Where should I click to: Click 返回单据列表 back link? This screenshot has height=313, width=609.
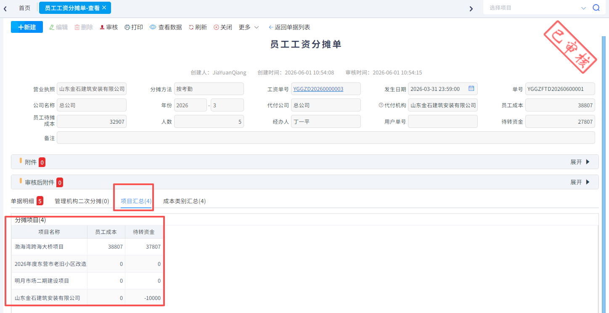click(x=289, y=27)
